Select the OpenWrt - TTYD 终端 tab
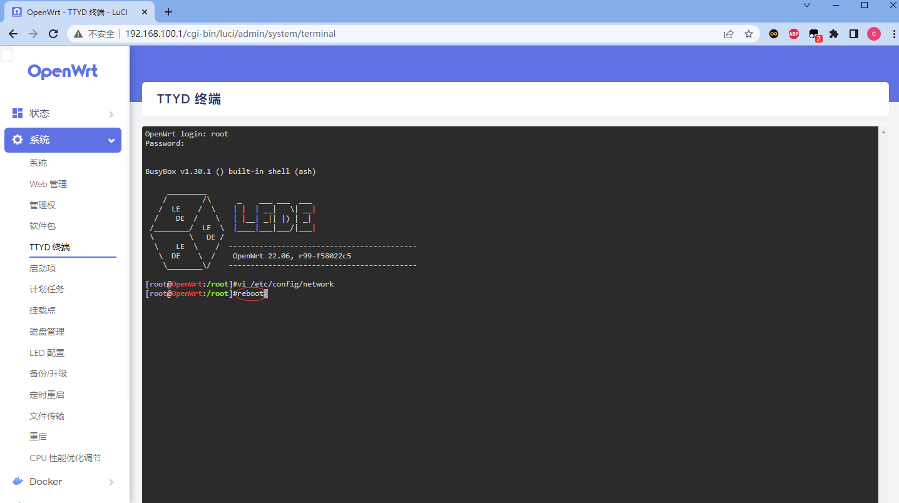This screenshot has width=899, height=503. click(x=78, y=12)
